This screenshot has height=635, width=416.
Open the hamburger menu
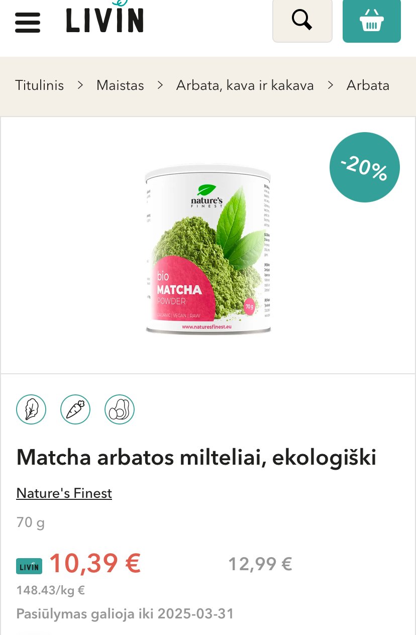[27, 22]
